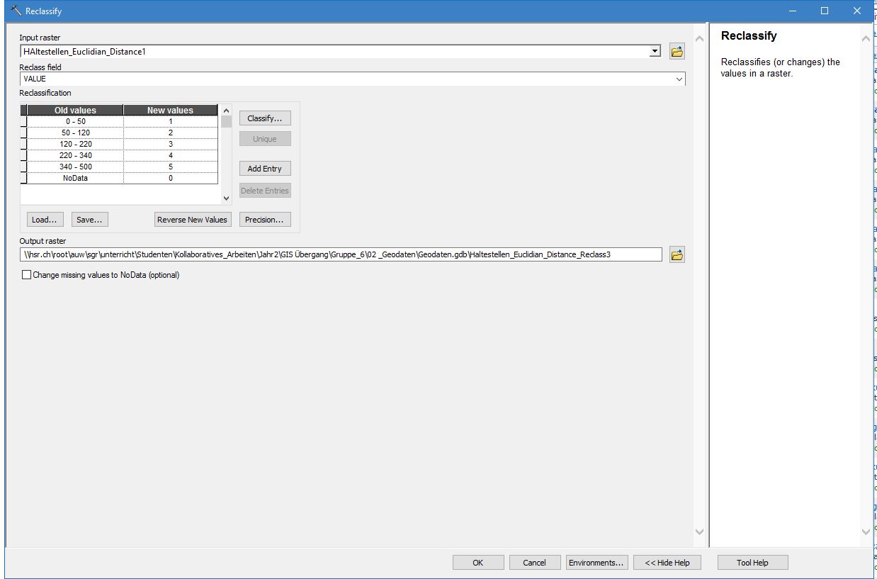The width and height of the screenshot is (877, 579).
Task: Open Environments settings
Action: tap(596, 563)
